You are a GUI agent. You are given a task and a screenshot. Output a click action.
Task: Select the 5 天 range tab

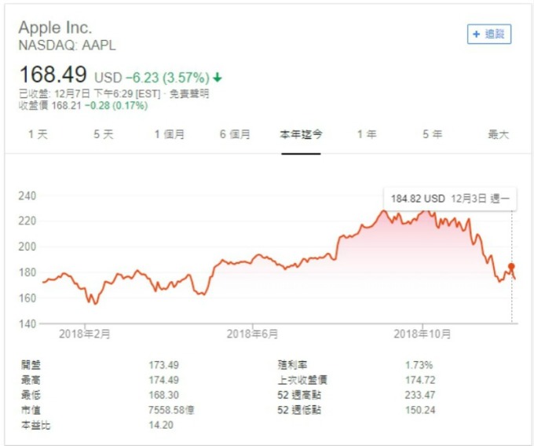(104, 134)
